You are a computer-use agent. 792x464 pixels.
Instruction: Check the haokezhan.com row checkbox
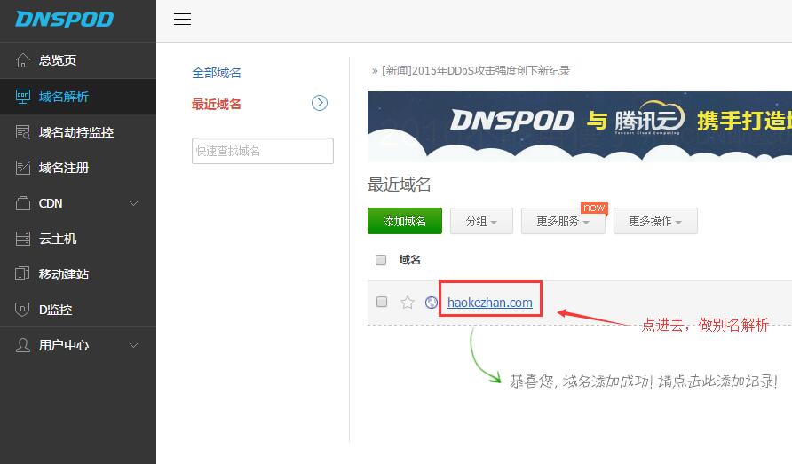(382, 302)
